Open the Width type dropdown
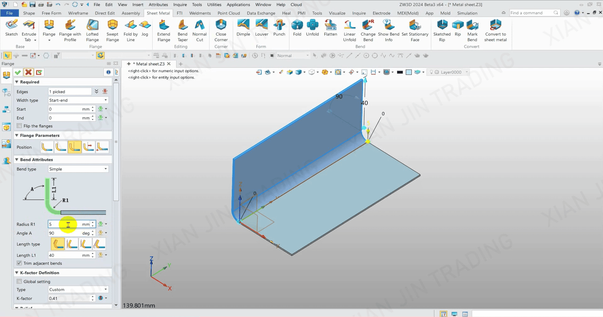This screenshot has width=603, height=317. click(x=78, y=100)
